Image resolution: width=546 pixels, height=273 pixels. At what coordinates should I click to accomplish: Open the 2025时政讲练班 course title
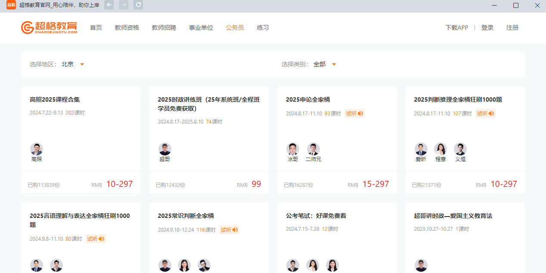[209, 104]
